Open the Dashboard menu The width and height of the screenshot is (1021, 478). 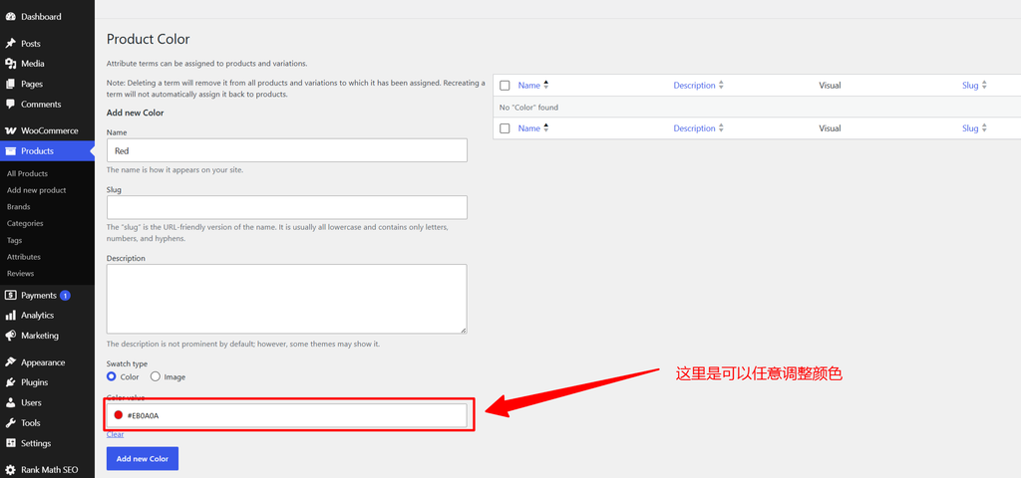pos(41,17)
